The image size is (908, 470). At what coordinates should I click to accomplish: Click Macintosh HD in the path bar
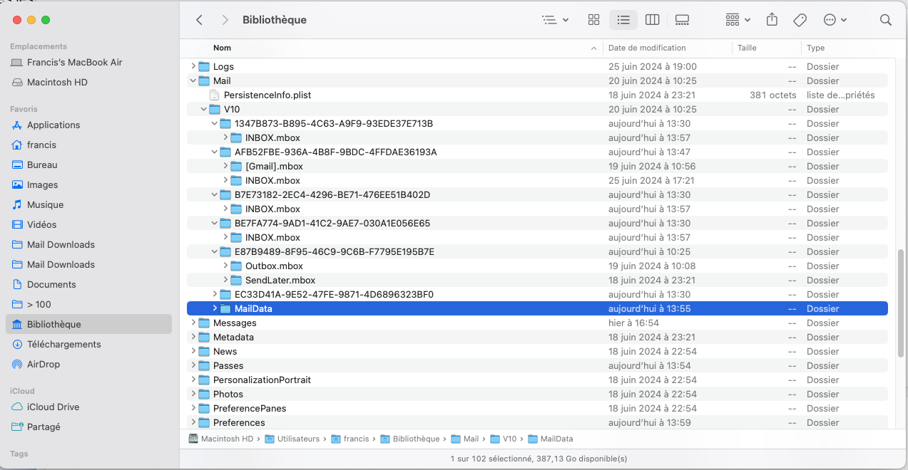point(221,439)
